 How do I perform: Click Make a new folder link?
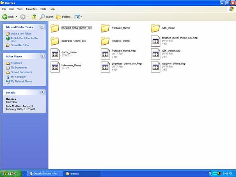(21, 34)
